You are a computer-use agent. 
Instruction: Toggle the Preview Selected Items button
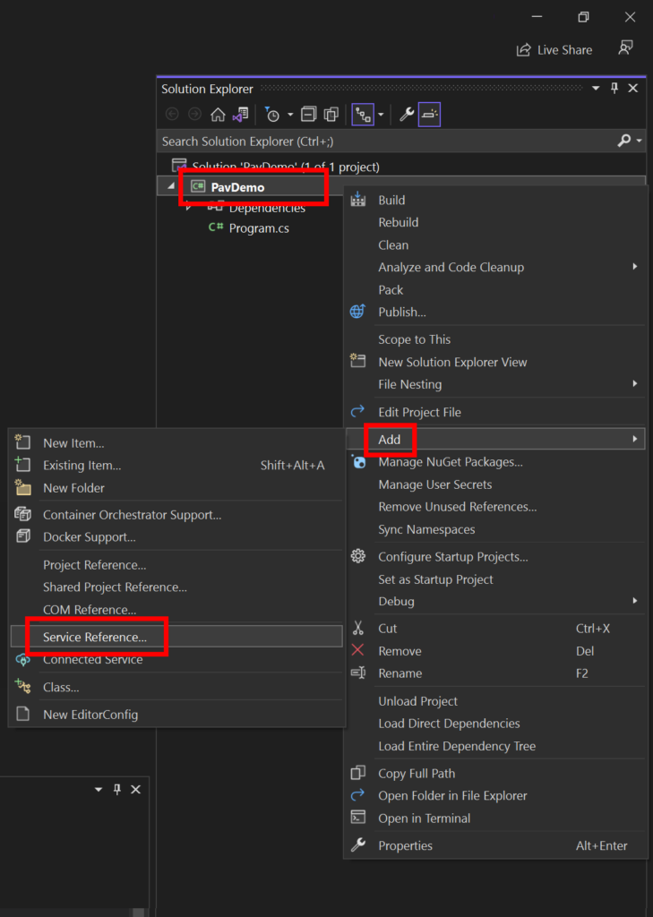(429, 115)
